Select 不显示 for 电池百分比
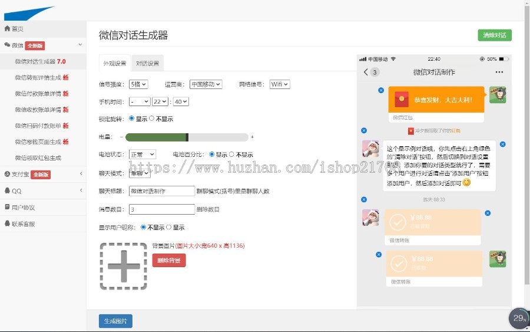 [231, 155]
